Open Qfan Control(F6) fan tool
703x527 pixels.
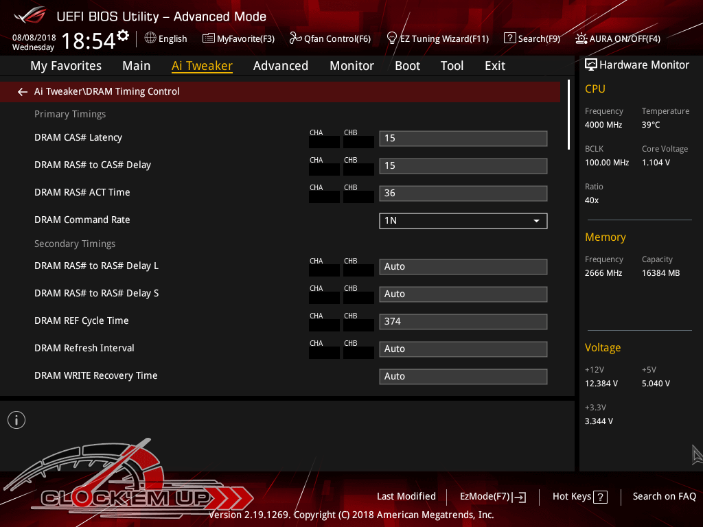point(330,38)
